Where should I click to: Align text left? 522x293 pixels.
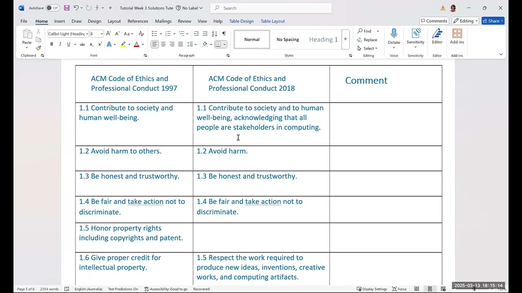pyautogui.click(x=155, y=44)
